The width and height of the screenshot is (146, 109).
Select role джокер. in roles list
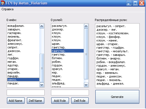click(x=68, y=30)
